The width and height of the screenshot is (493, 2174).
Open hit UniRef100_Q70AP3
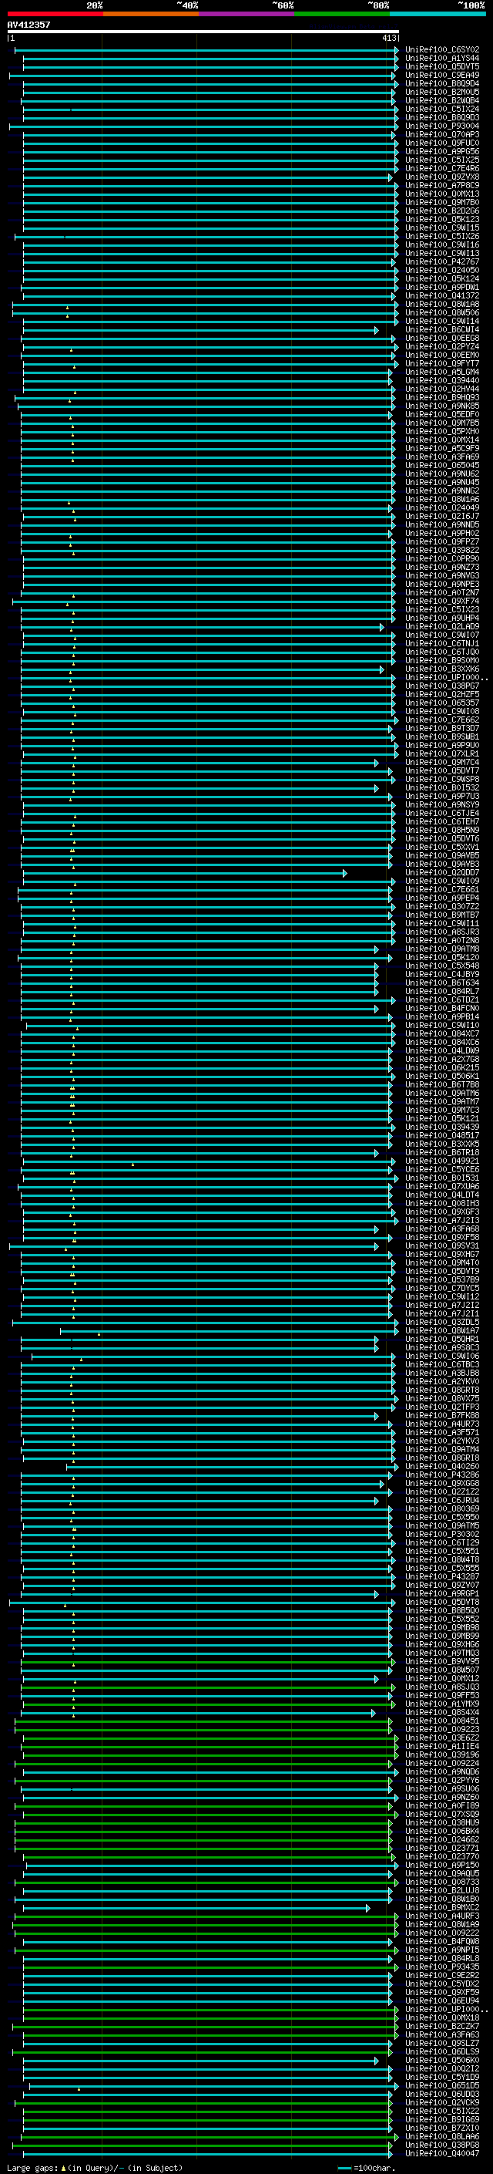441,135
